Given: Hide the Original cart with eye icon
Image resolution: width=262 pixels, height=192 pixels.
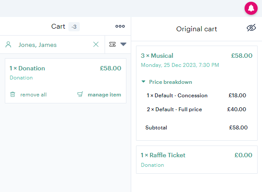Looking at the screenshot, I should click(x=251, y=28).
